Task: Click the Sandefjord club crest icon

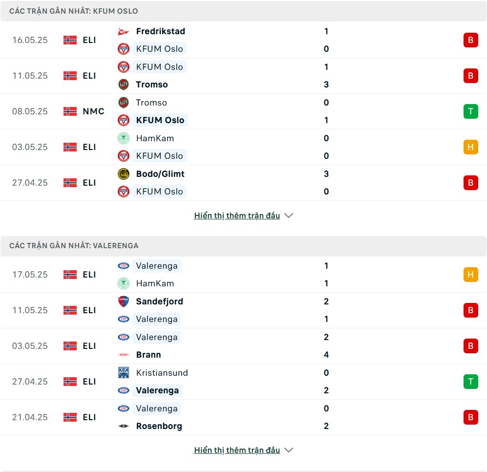Action: tap(123, 301)
